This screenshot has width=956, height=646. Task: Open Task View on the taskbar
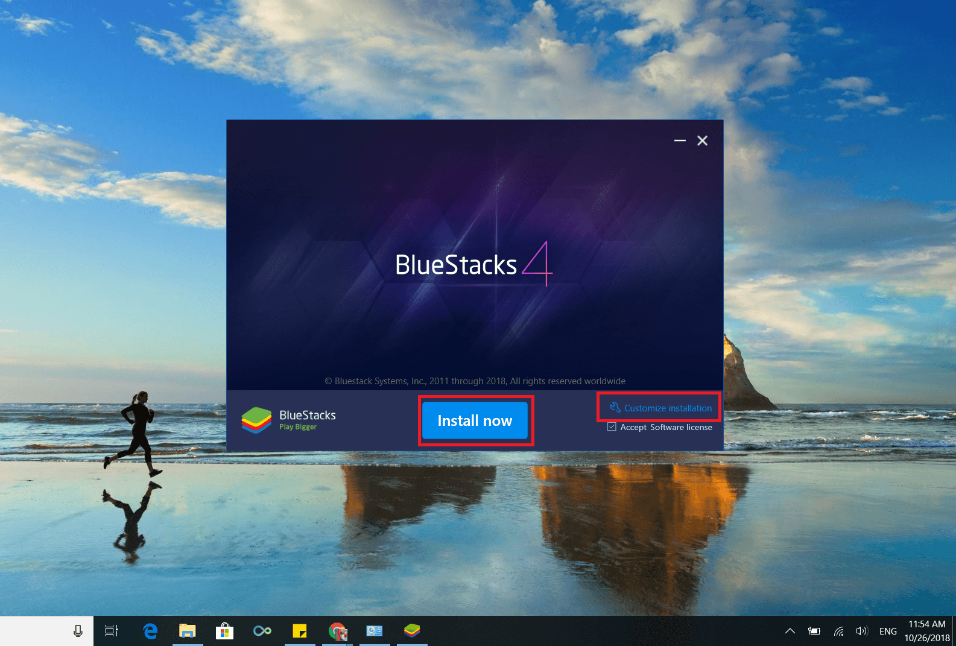click(112, 631)
